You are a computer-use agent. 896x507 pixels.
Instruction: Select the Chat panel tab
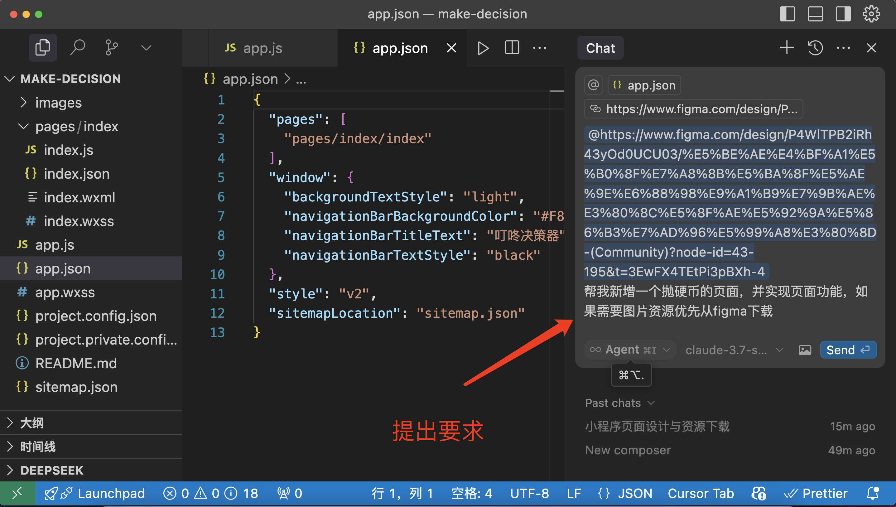(600, 48)
